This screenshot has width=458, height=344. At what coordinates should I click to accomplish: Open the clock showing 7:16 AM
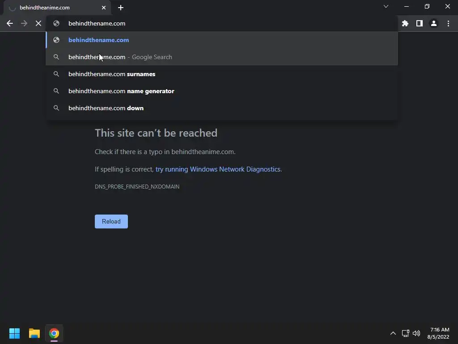coord(438,333)
